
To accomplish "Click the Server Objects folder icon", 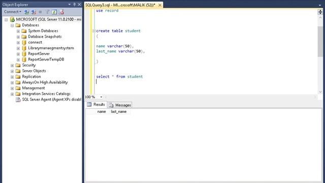I will [18, 71].
